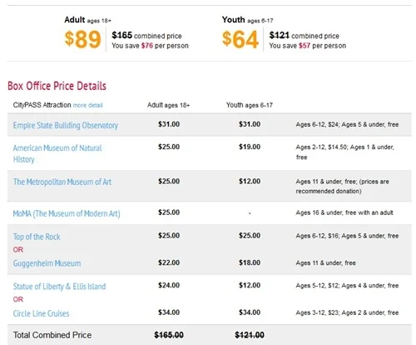The height and width of the screenshot is (345, 416).
Task: Open MoMA (The Museum of Modern Art) link
Action: point(67,213)
